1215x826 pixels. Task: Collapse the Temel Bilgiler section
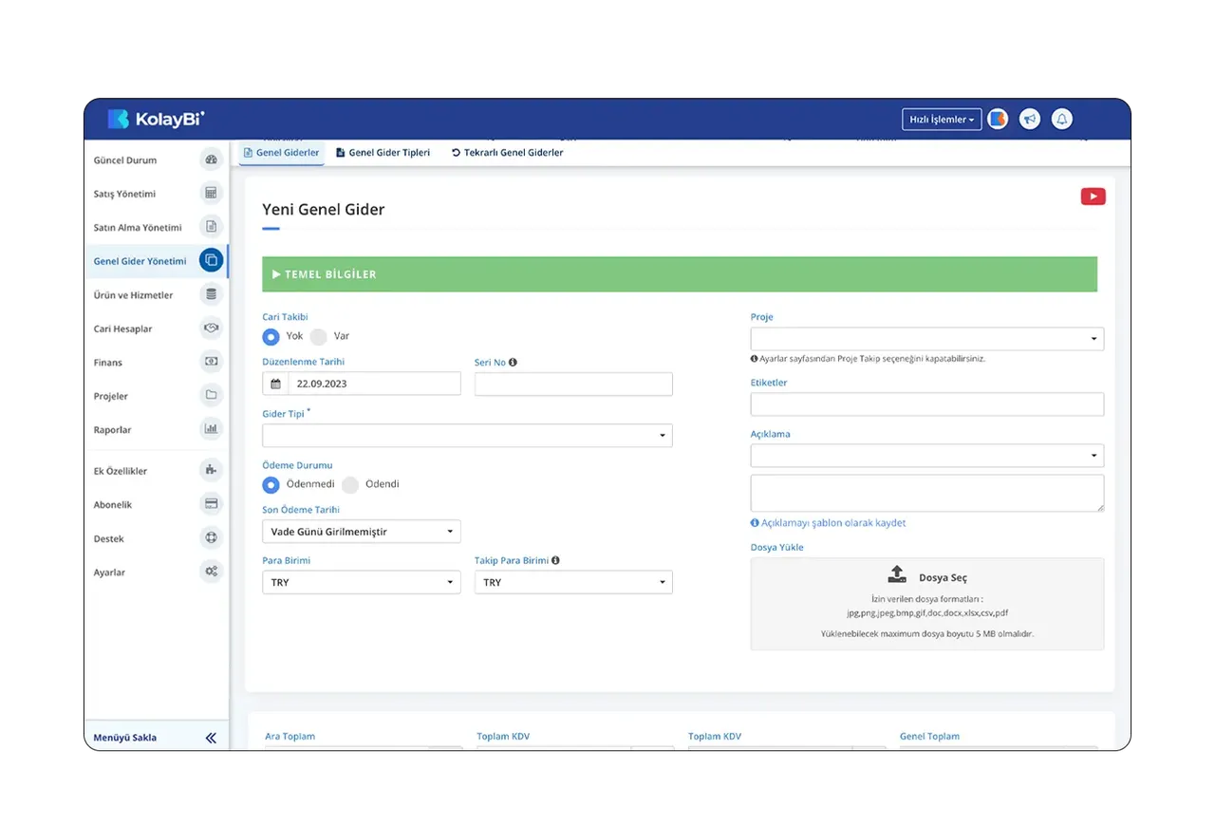(x=680, y=274)
